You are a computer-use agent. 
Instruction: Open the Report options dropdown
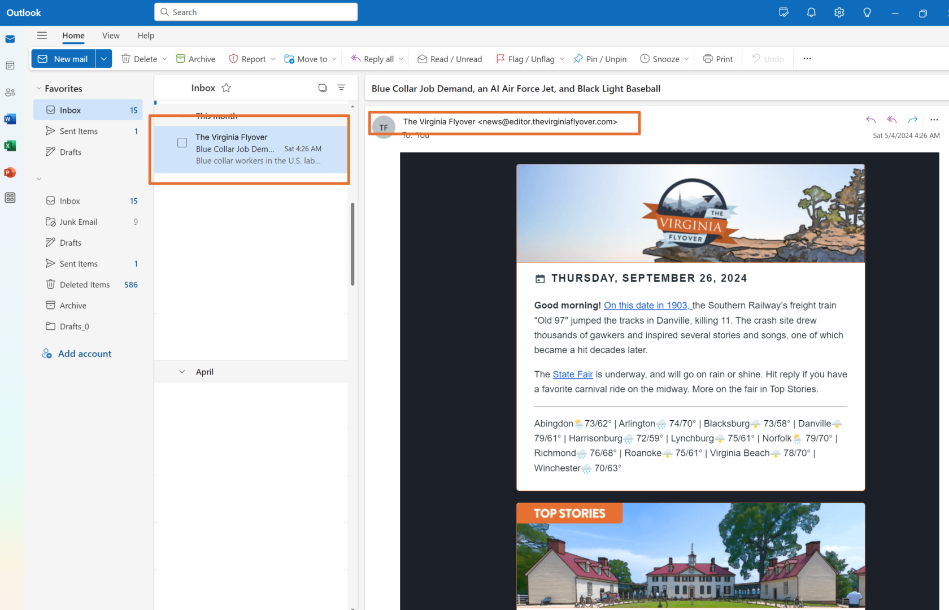pos(273,59)
